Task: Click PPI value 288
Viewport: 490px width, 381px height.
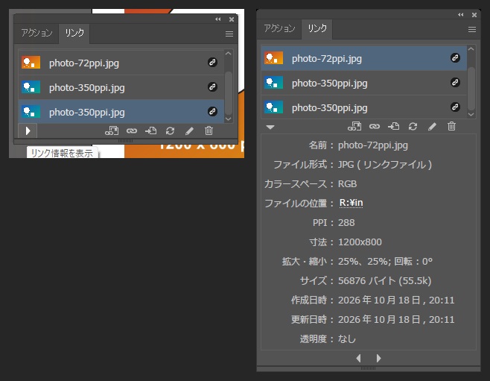Action: (x=346, y=223)
